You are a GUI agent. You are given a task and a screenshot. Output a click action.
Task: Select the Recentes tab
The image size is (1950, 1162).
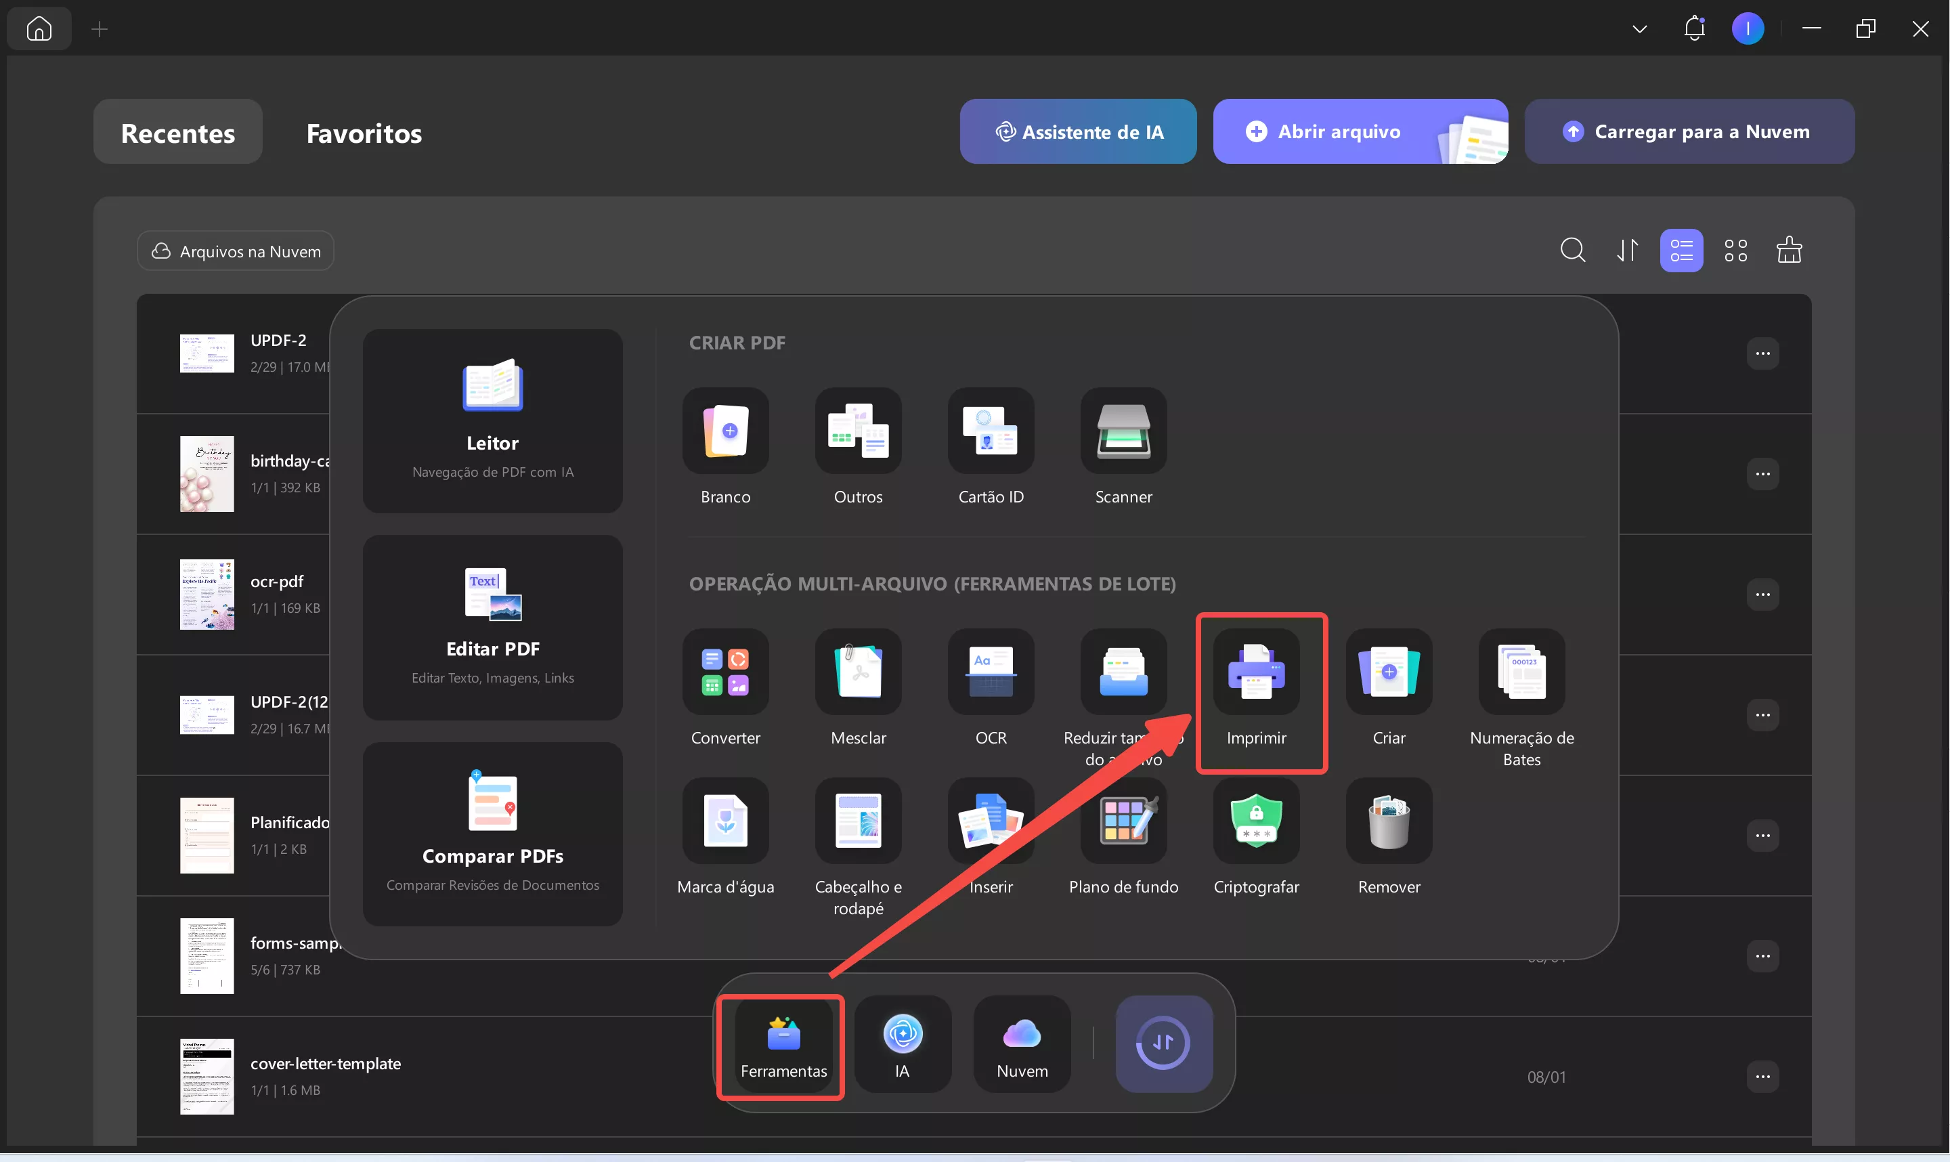[177, 133]
